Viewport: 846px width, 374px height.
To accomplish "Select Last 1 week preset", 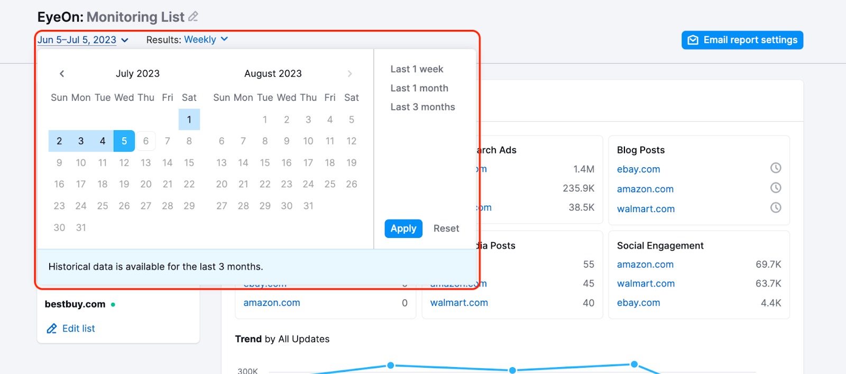I will 417,69.
